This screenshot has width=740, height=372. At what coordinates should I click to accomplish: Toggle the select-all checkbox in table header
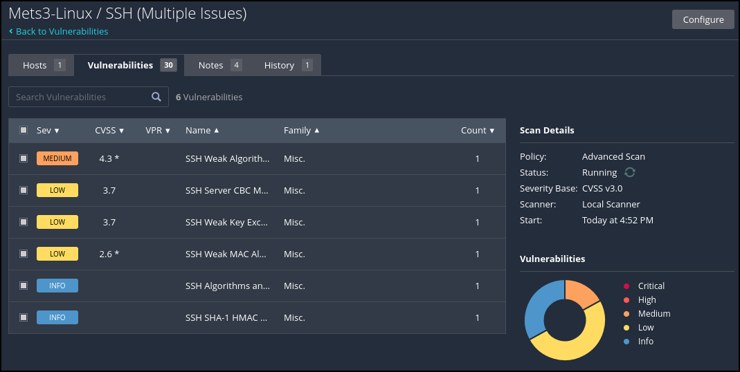23,130
